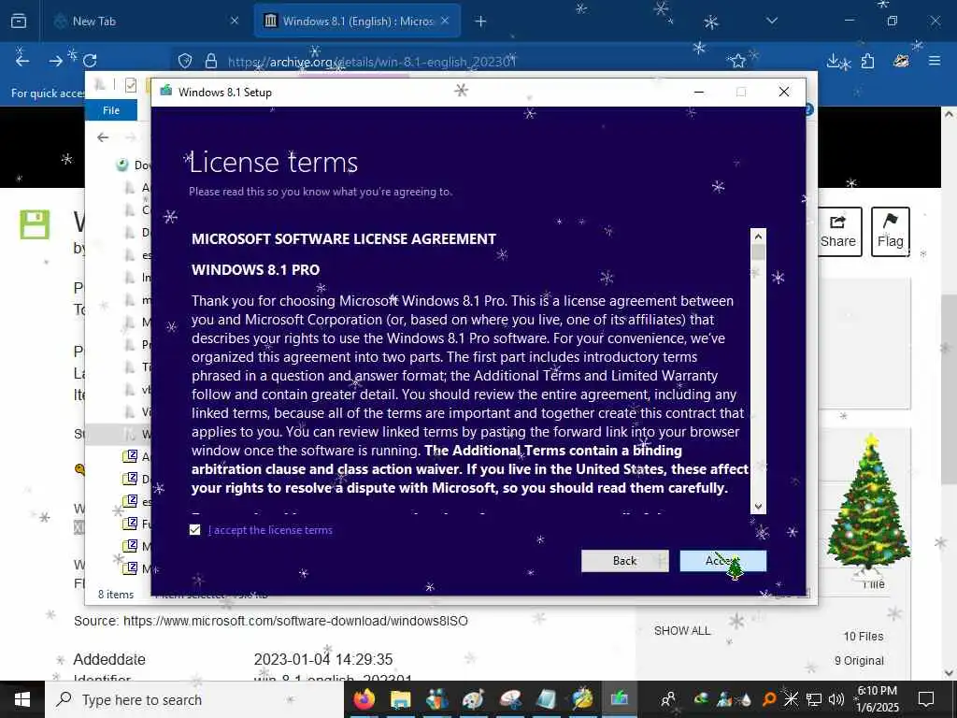Go back in the File Explorer window
Screen dimensions: 957x718
pos(103,137)
